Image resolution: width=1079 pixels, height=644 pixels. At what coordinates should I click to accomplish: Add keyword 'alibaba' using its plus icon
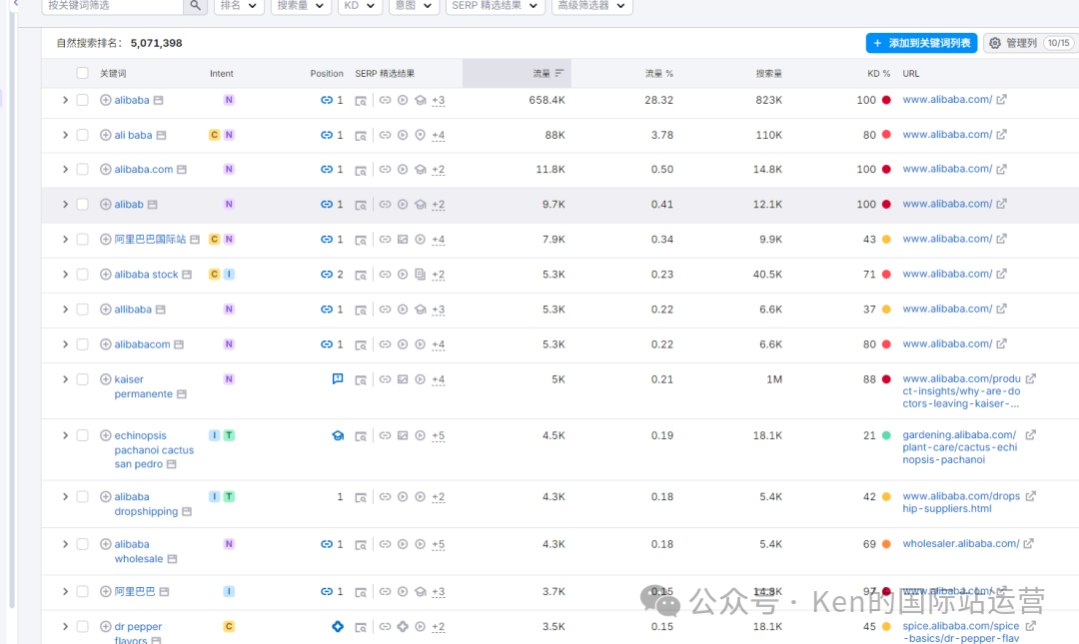click(x=105, y=100)
